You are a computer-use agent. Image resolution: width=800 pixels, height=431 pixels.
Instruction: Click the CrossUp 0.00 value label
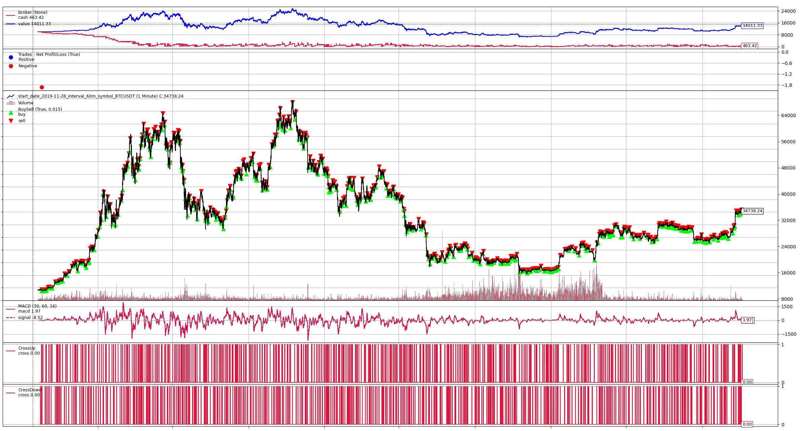coord(747,382)
